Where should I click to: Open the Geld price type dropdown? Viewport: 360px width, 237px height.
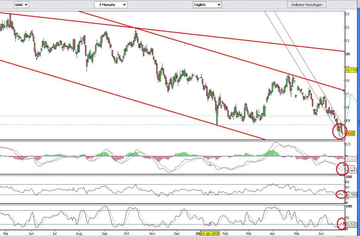[21, 5]
